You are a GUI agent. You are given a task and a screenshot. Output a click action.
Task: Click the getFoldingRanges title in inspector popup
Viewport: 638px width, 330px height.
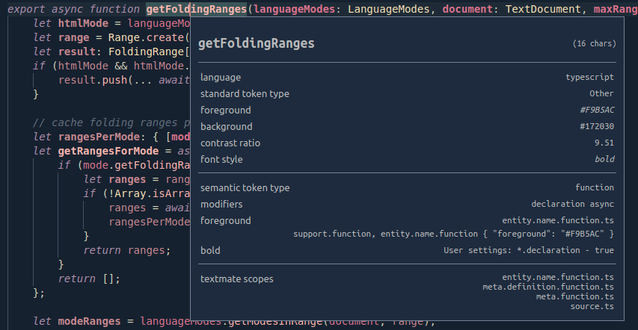click(256, 44)
